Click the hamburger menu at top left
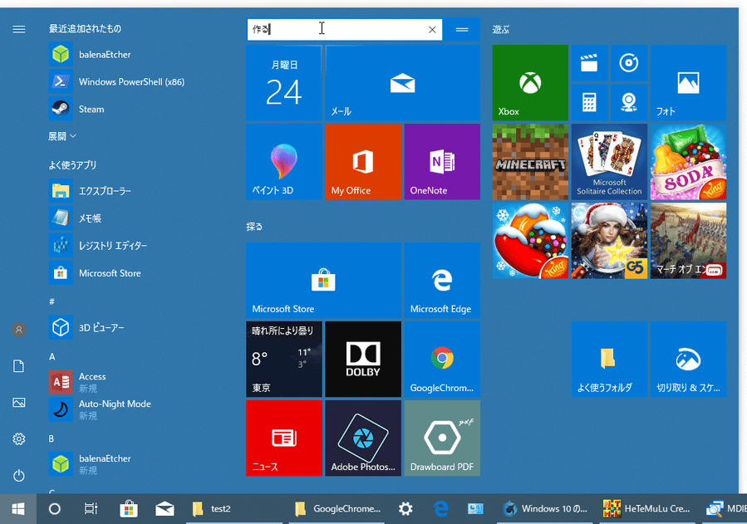 (19, 30)
